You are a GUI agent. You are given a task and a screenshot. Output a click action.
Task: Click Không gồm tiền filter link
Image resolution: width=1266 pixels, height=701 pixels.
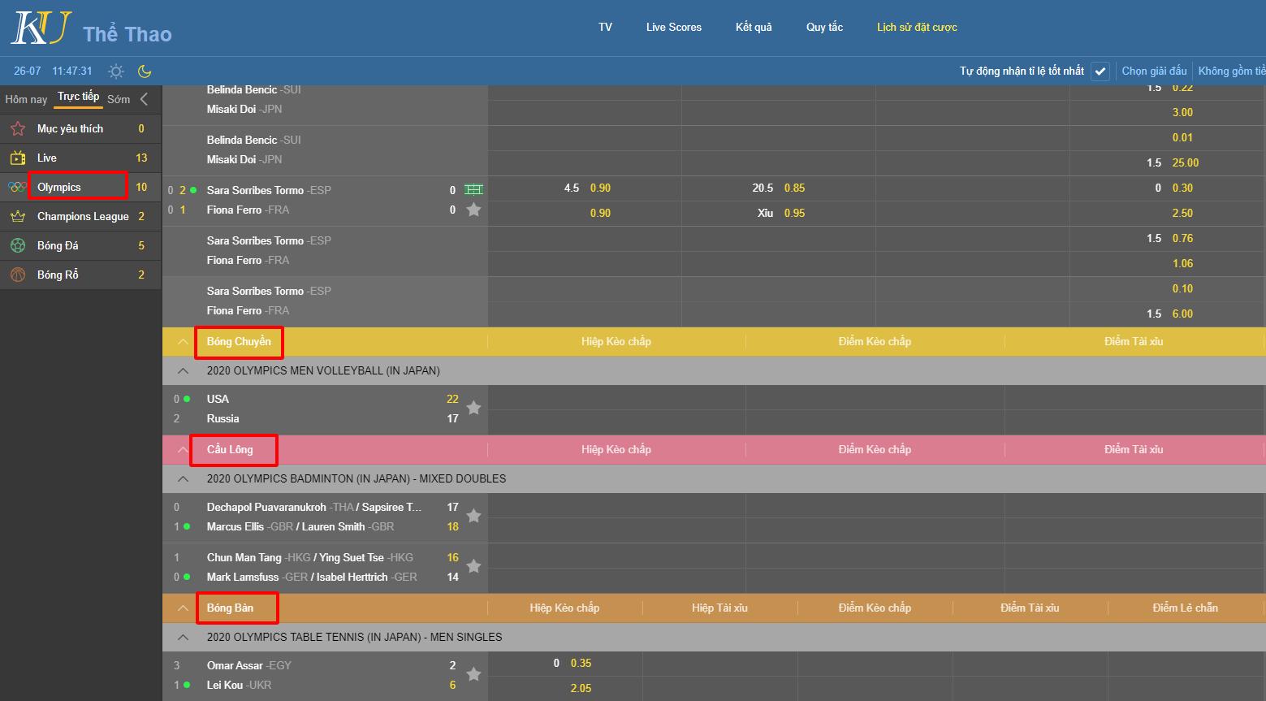click(1232, 71)
